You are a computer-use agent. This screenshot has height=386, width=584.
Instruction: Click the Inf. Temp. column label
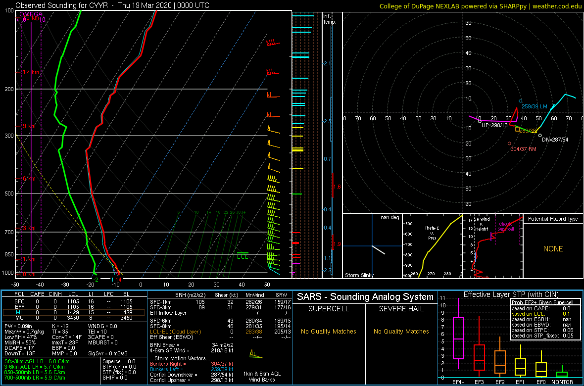[x=330, y=19]
